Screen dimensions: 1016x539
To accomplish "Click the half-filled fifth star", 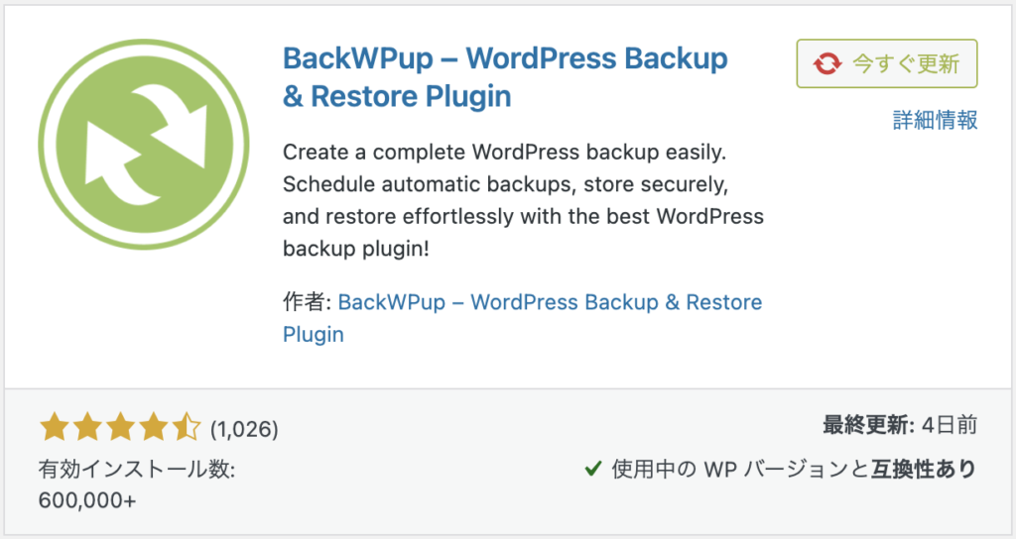I will point(187,428).
